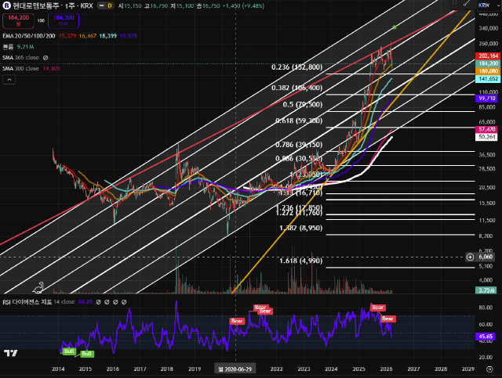Click the red 184,200 sell button
Viewport: 502px width, 378px height.
pyautogui.click(x=18, y=20)
